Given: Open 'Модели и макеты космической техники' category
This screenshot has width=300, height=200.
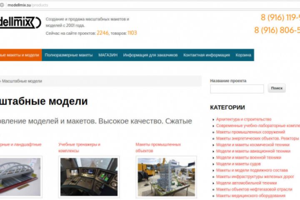Looking at the screenshot, I should (253, 145).
